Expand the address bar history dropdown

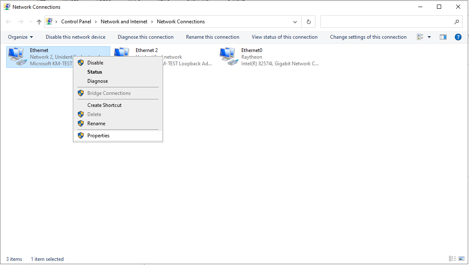(295, 22)
